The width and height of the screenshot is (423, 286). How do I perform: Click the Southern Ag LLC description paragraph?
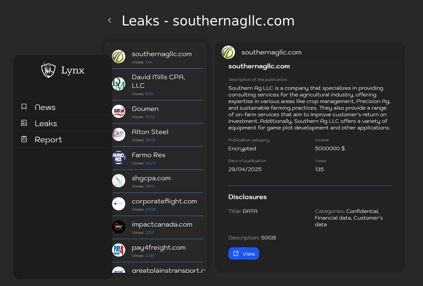310,108
